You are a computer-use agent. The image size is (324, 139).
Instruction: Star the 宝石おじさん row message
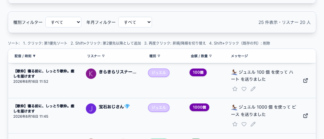235,124
